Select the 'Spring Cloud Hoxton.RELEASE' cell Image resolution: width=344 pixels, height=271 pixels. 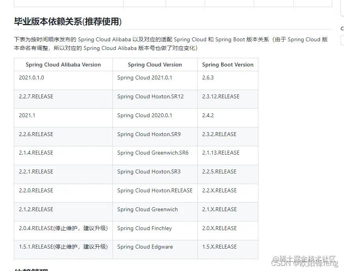tap(155, 193)
